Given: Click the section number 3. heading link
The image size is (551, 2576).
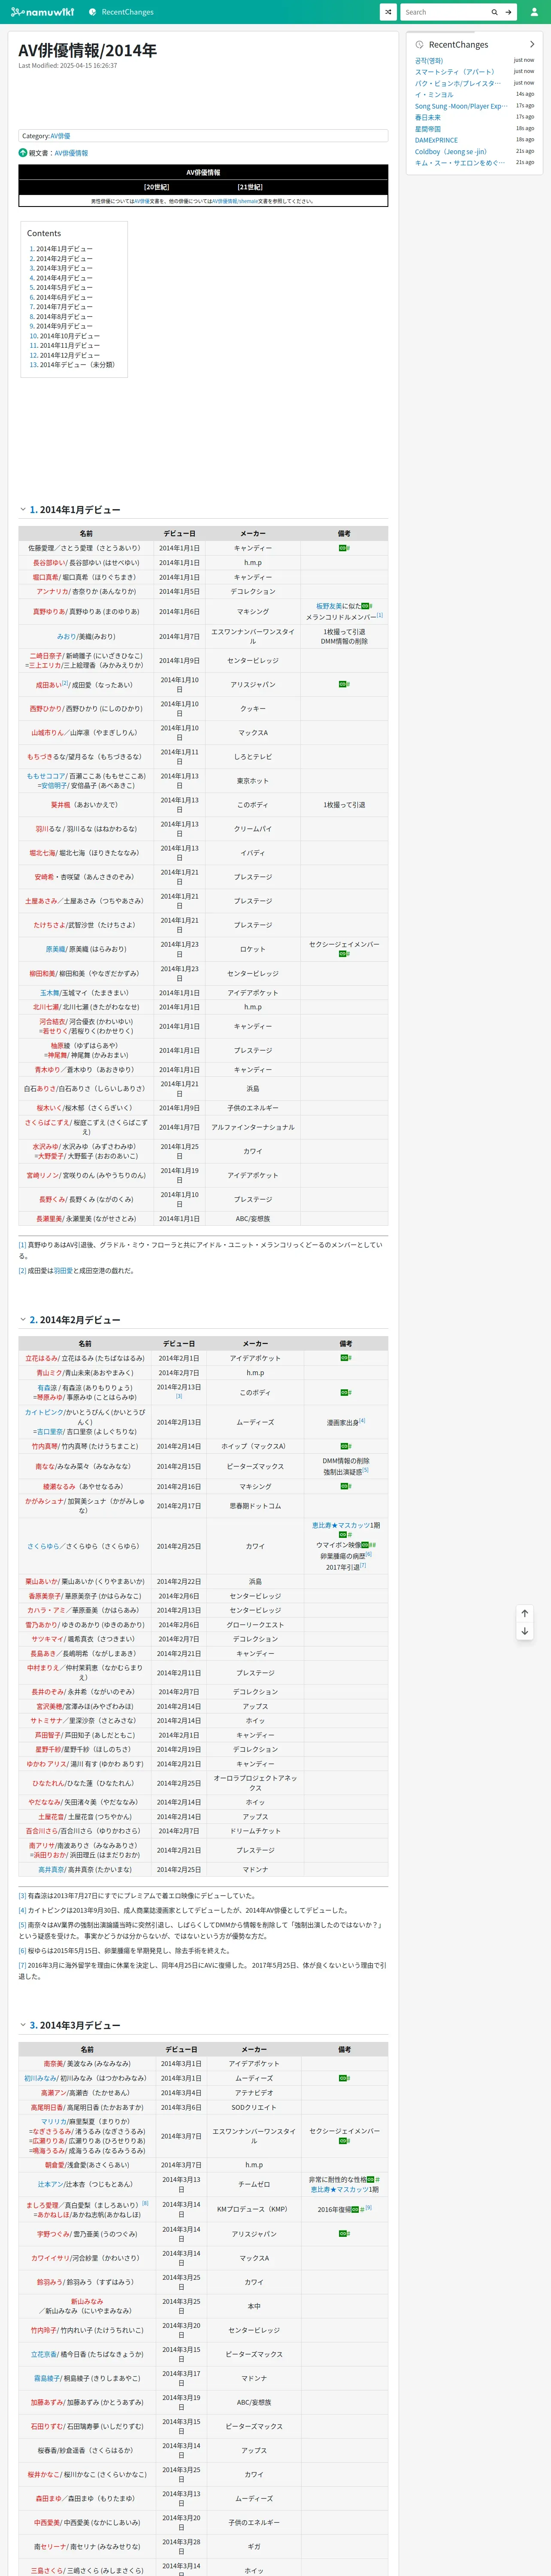Looking at the screenshot, I should tap(33, 2025).
